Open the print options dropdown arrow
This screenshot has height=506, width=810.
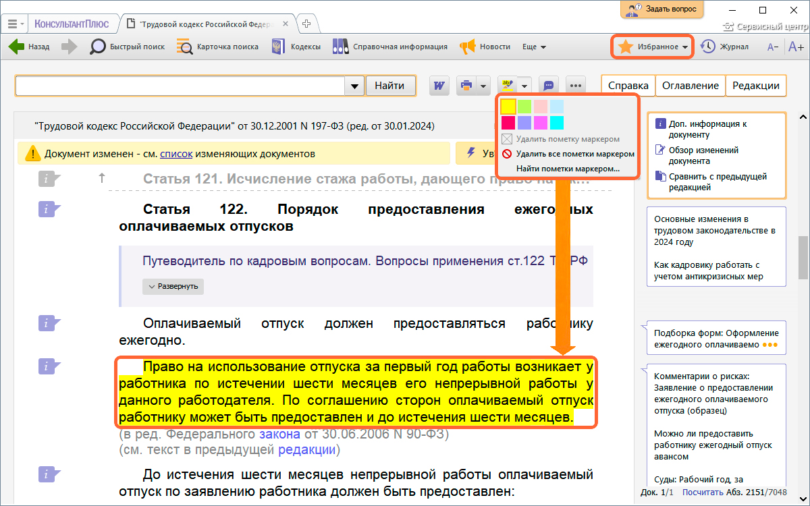pos(483,86)
